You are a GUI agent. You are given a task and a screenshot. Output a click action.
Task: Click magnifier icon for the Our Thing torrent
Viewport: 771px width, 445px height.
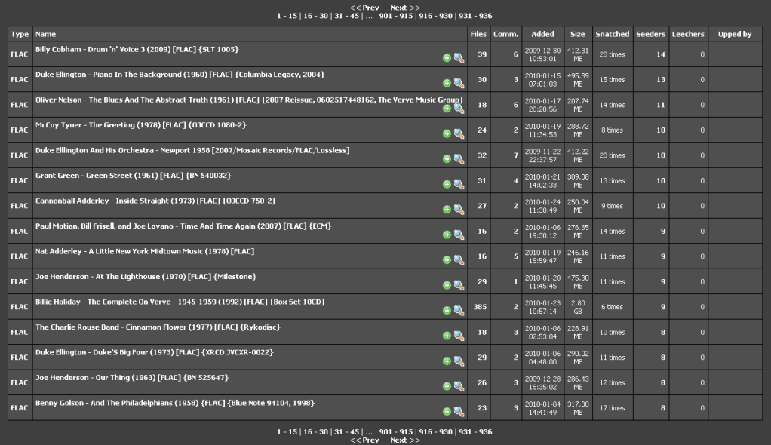[459, 386]
